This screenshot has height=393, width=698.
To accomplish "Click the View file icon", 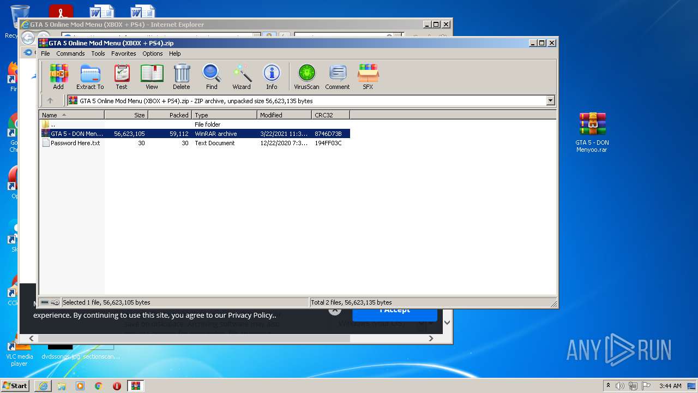I will pyautogui.click(x=152, y=77).
